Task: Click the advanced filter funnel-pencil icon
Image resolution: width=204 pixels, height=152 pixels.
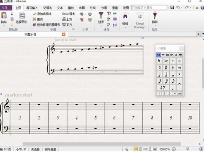Action: click(109, 14)
